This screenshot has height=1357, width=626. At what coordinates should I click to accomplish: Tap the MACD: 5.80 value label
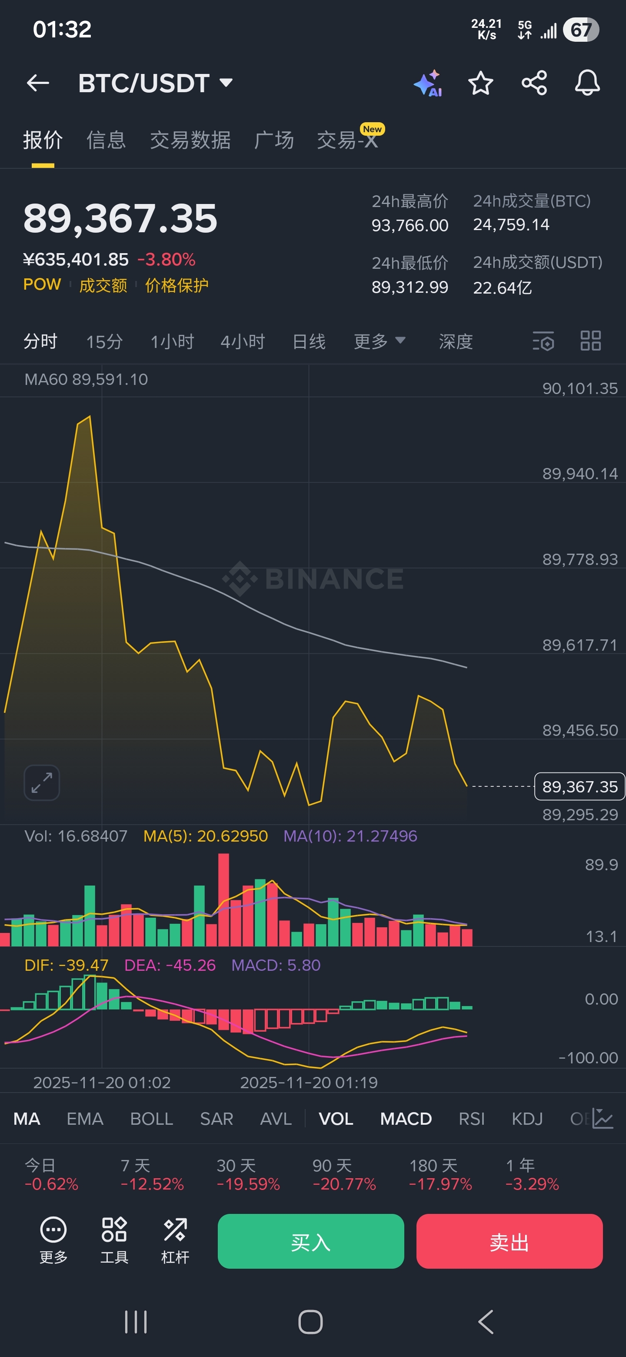click(276, 965)
